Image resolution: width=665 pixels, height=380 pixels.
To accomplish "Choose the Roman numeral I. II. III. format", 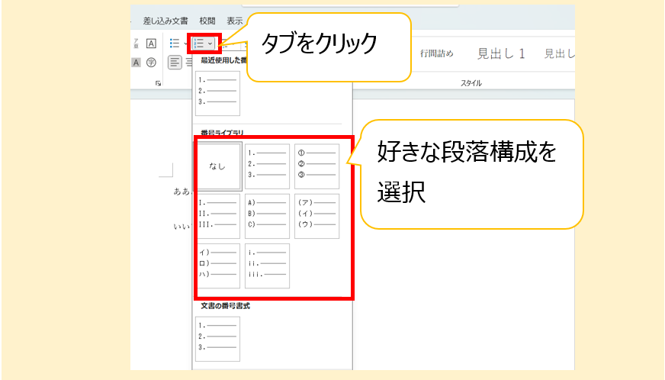I will [x=219, y=216].
